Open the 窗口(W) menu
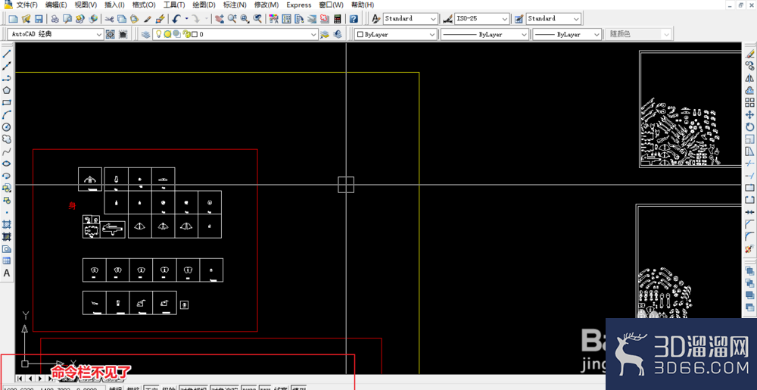This screenshot has height=390, width=757. click(332, 5)
